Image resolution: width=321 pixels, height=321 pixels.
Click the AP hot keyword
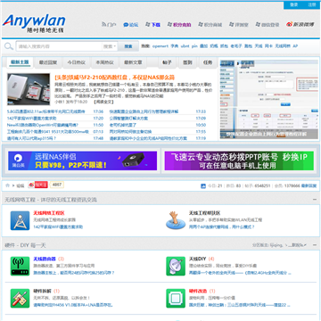coord(295,46)
